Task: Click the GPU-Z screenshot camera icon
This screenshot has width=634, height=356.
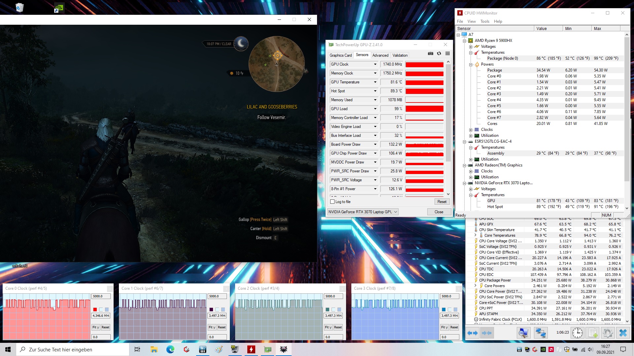Action: pyautogui.click(x=430, y=53)
